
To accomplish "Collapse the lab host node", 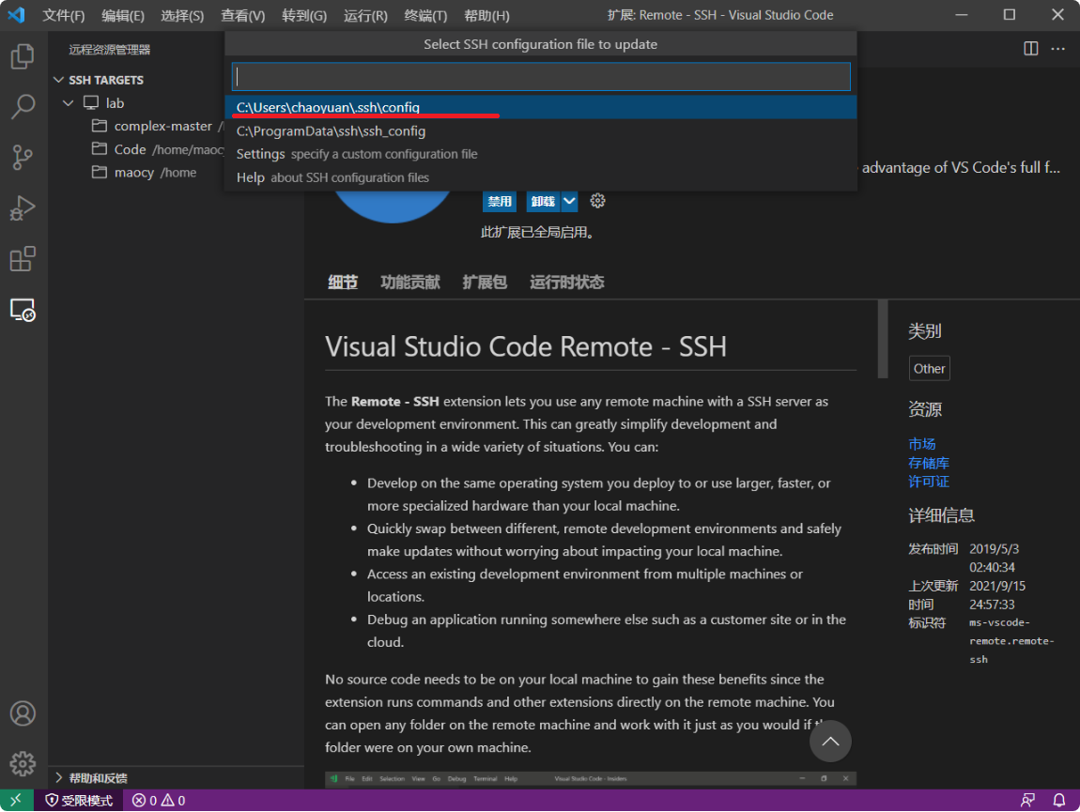I will [69, 103].
